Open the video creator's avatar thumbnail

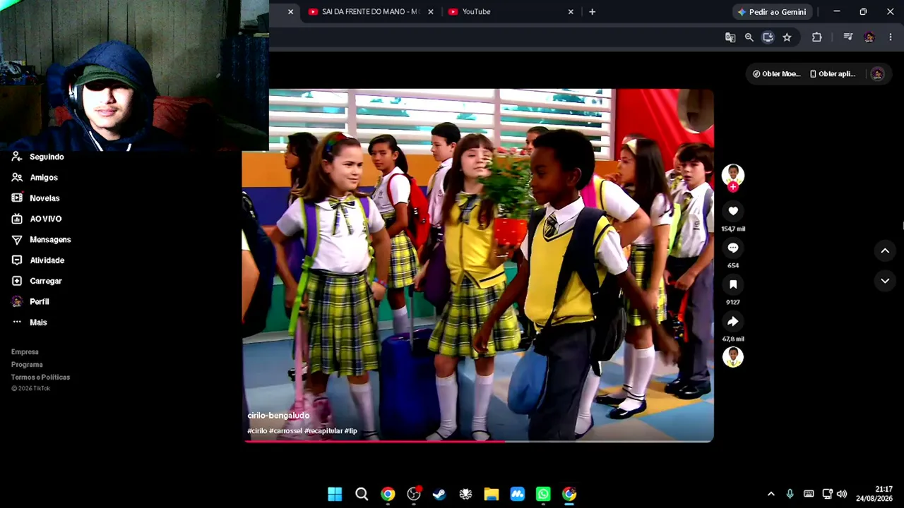(x=733, y=174)
